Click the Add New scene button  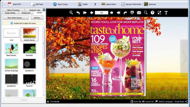pyautogui.click(x=37, y=18)
